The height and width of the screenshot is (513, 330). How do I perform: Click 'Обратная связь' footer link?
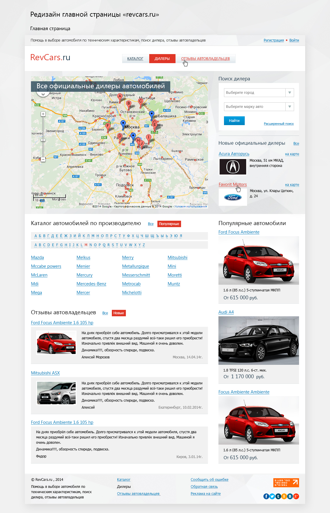[204, 487]
